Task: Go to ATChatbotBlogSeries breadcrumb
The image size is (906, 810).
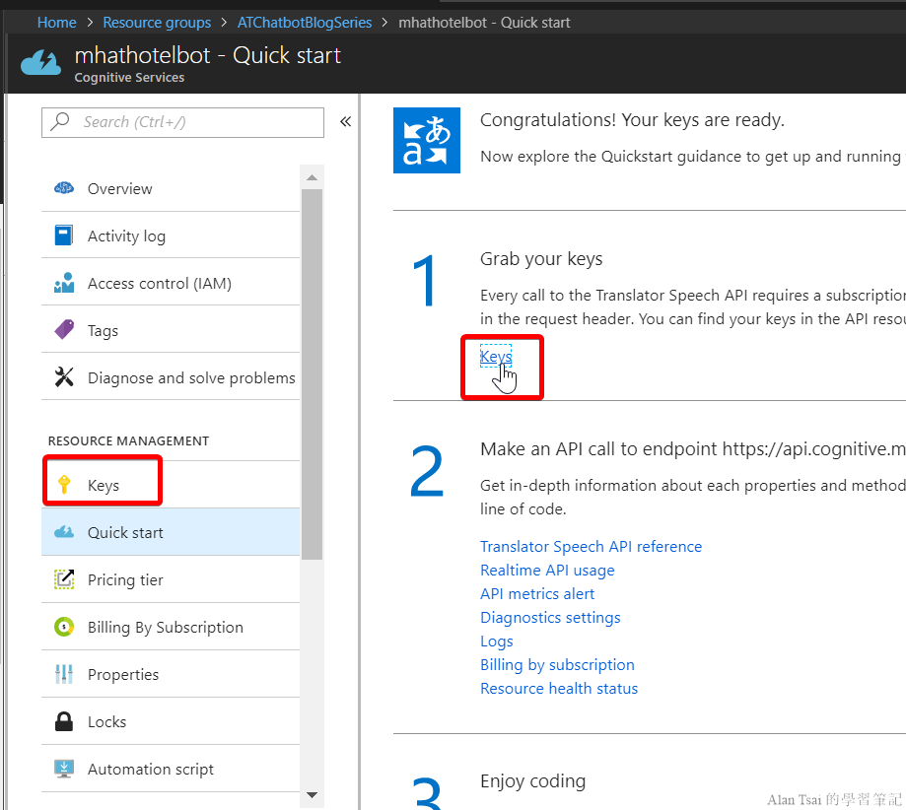Action: (x=305, y=23)
